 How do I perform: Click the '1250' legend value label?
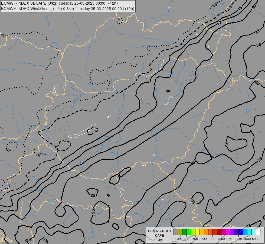[221, 239]
